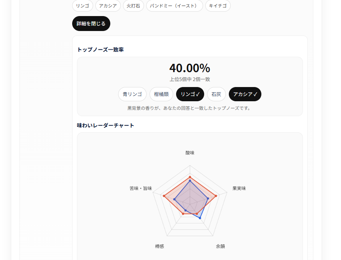Click the blue data point on 余韻 axis
The width and height of the screenshot is (341, 260).
click(x=200, y=218)
